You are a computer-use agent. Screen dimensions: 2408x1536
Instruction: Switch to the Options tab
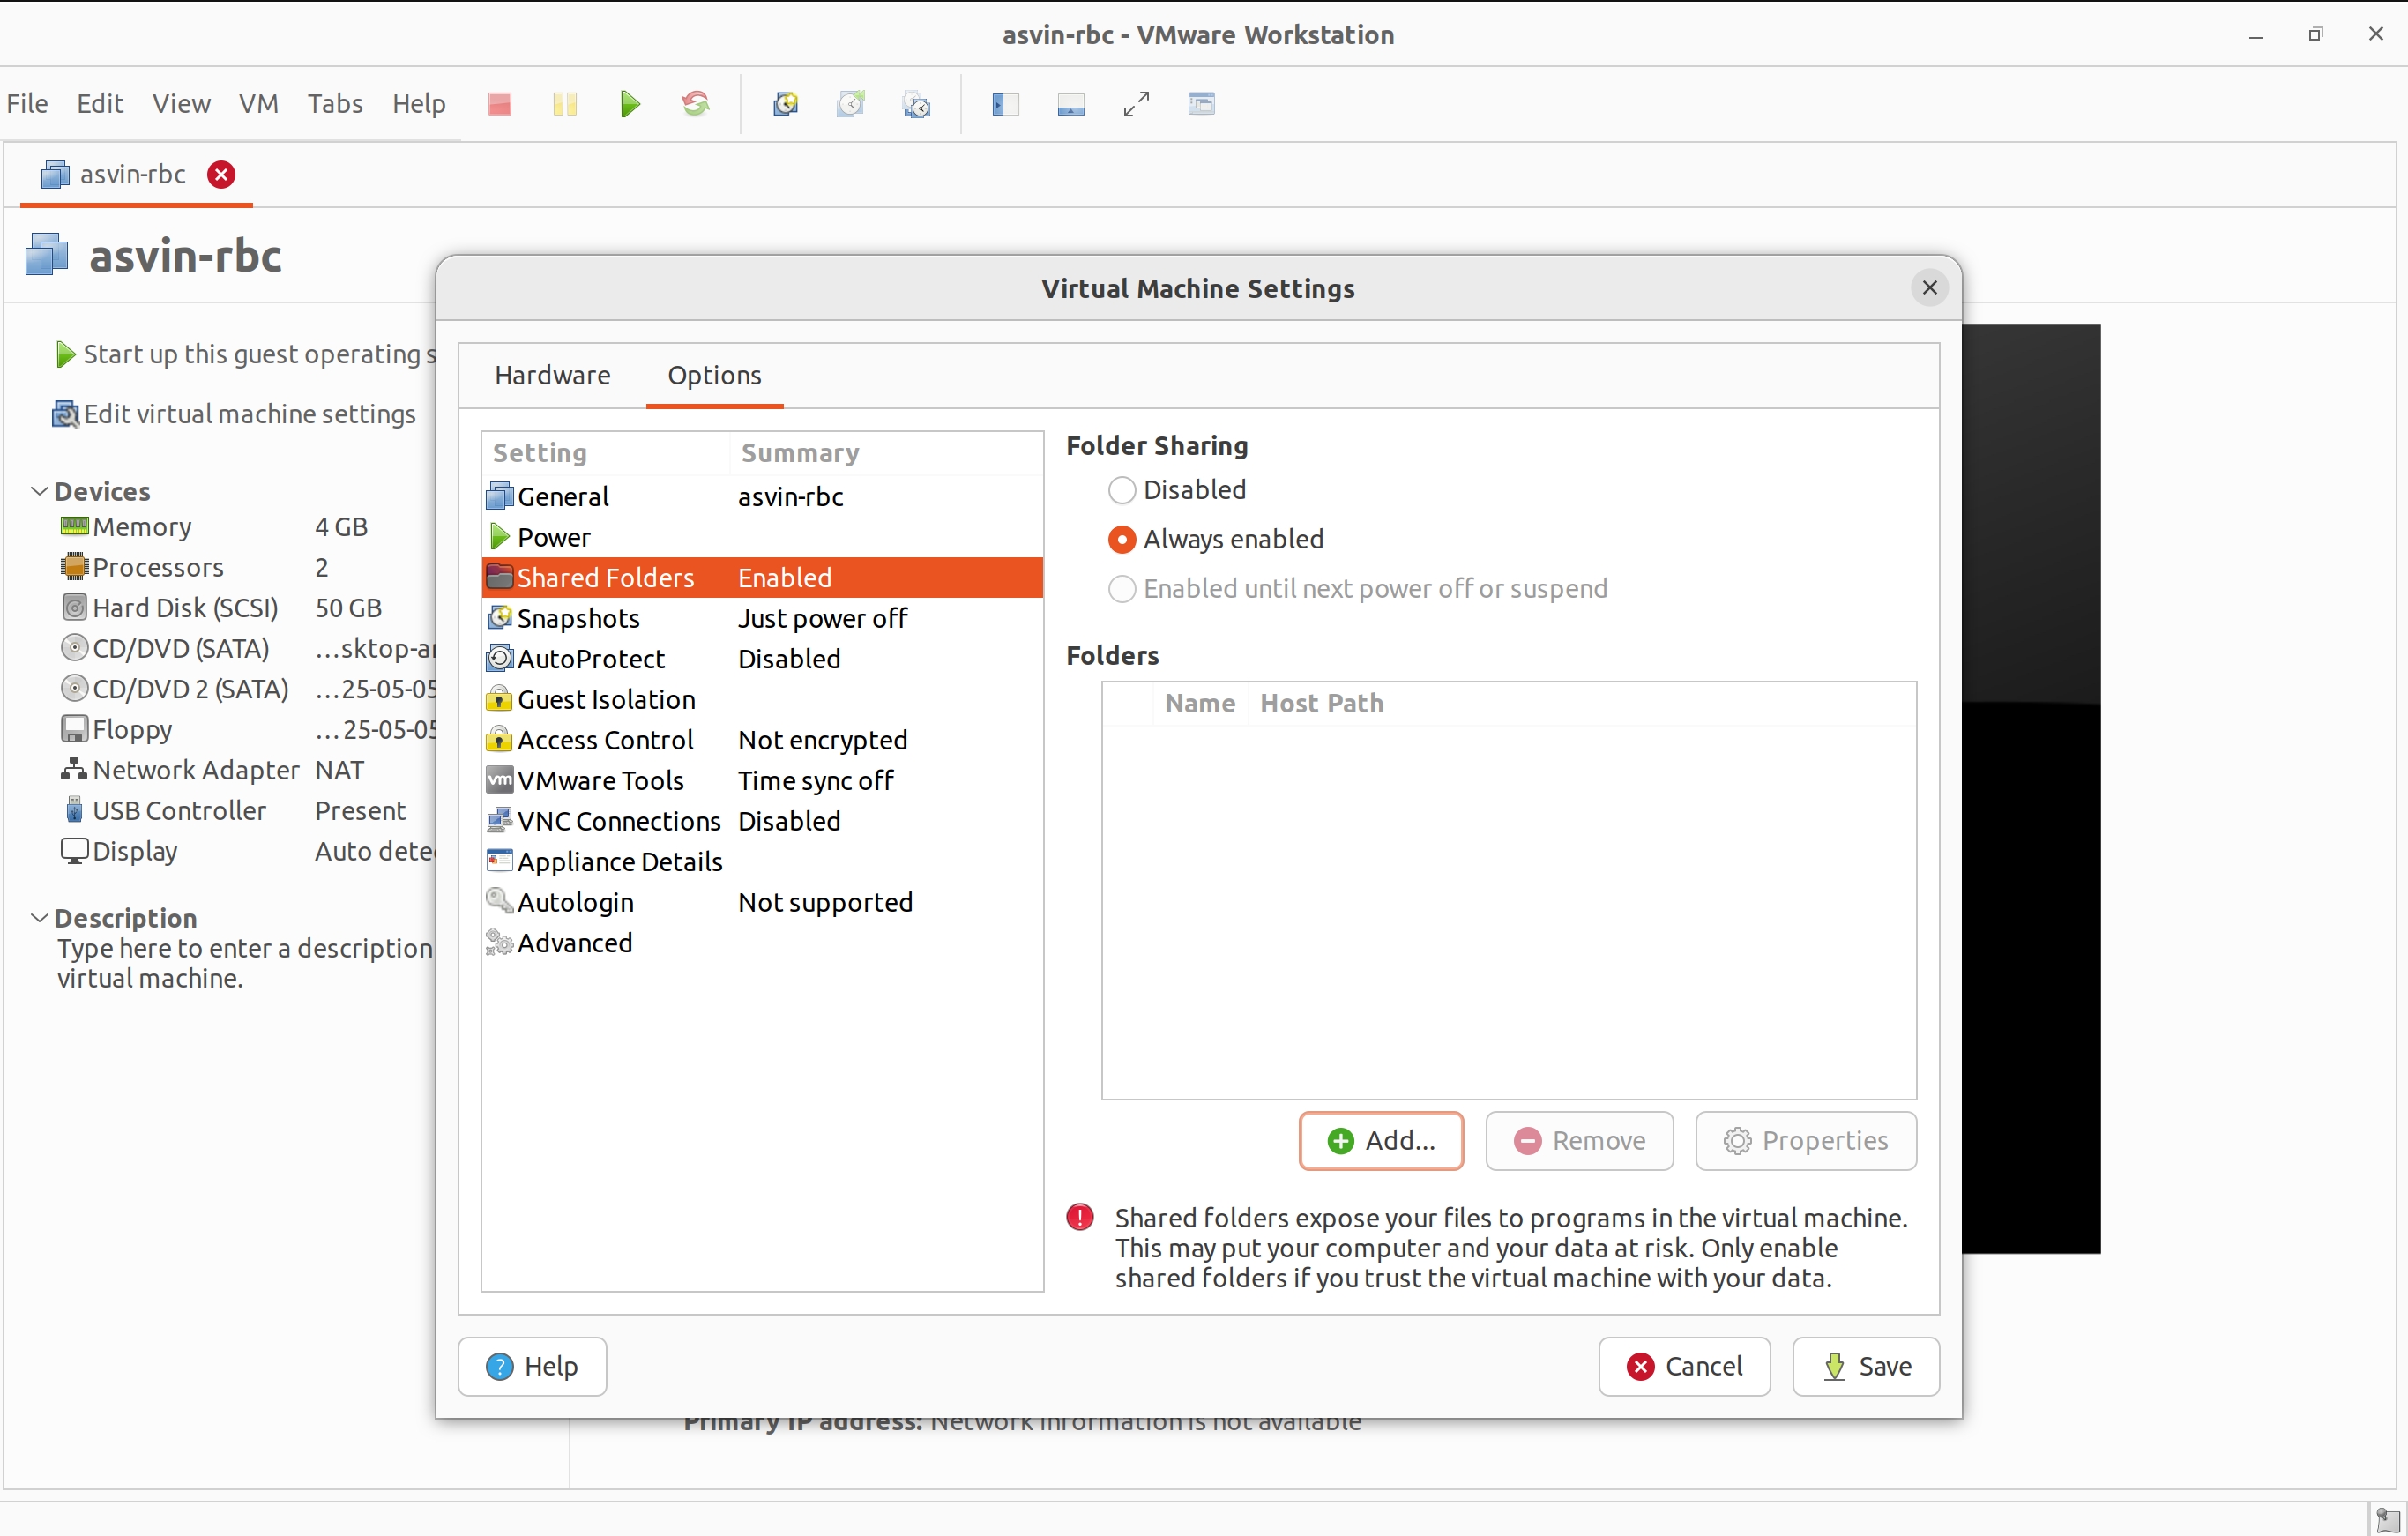pos(714,375)
